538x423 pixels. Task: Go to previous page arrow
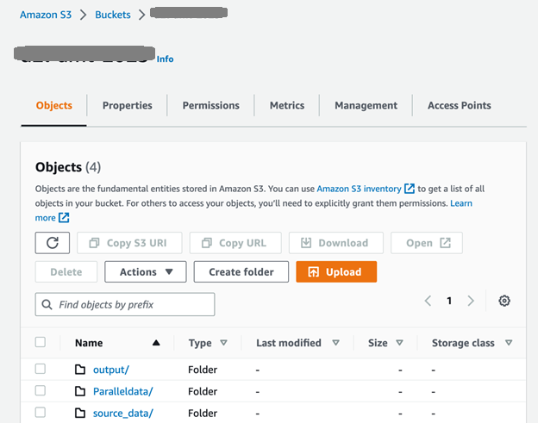point(428,301)
